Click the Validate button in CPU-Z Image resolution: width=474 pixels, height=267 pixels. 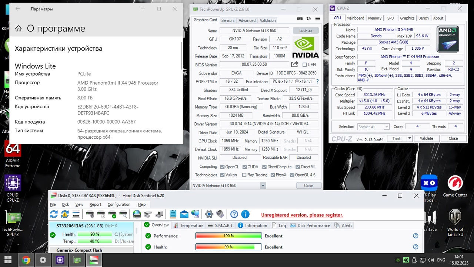point(426,138)
